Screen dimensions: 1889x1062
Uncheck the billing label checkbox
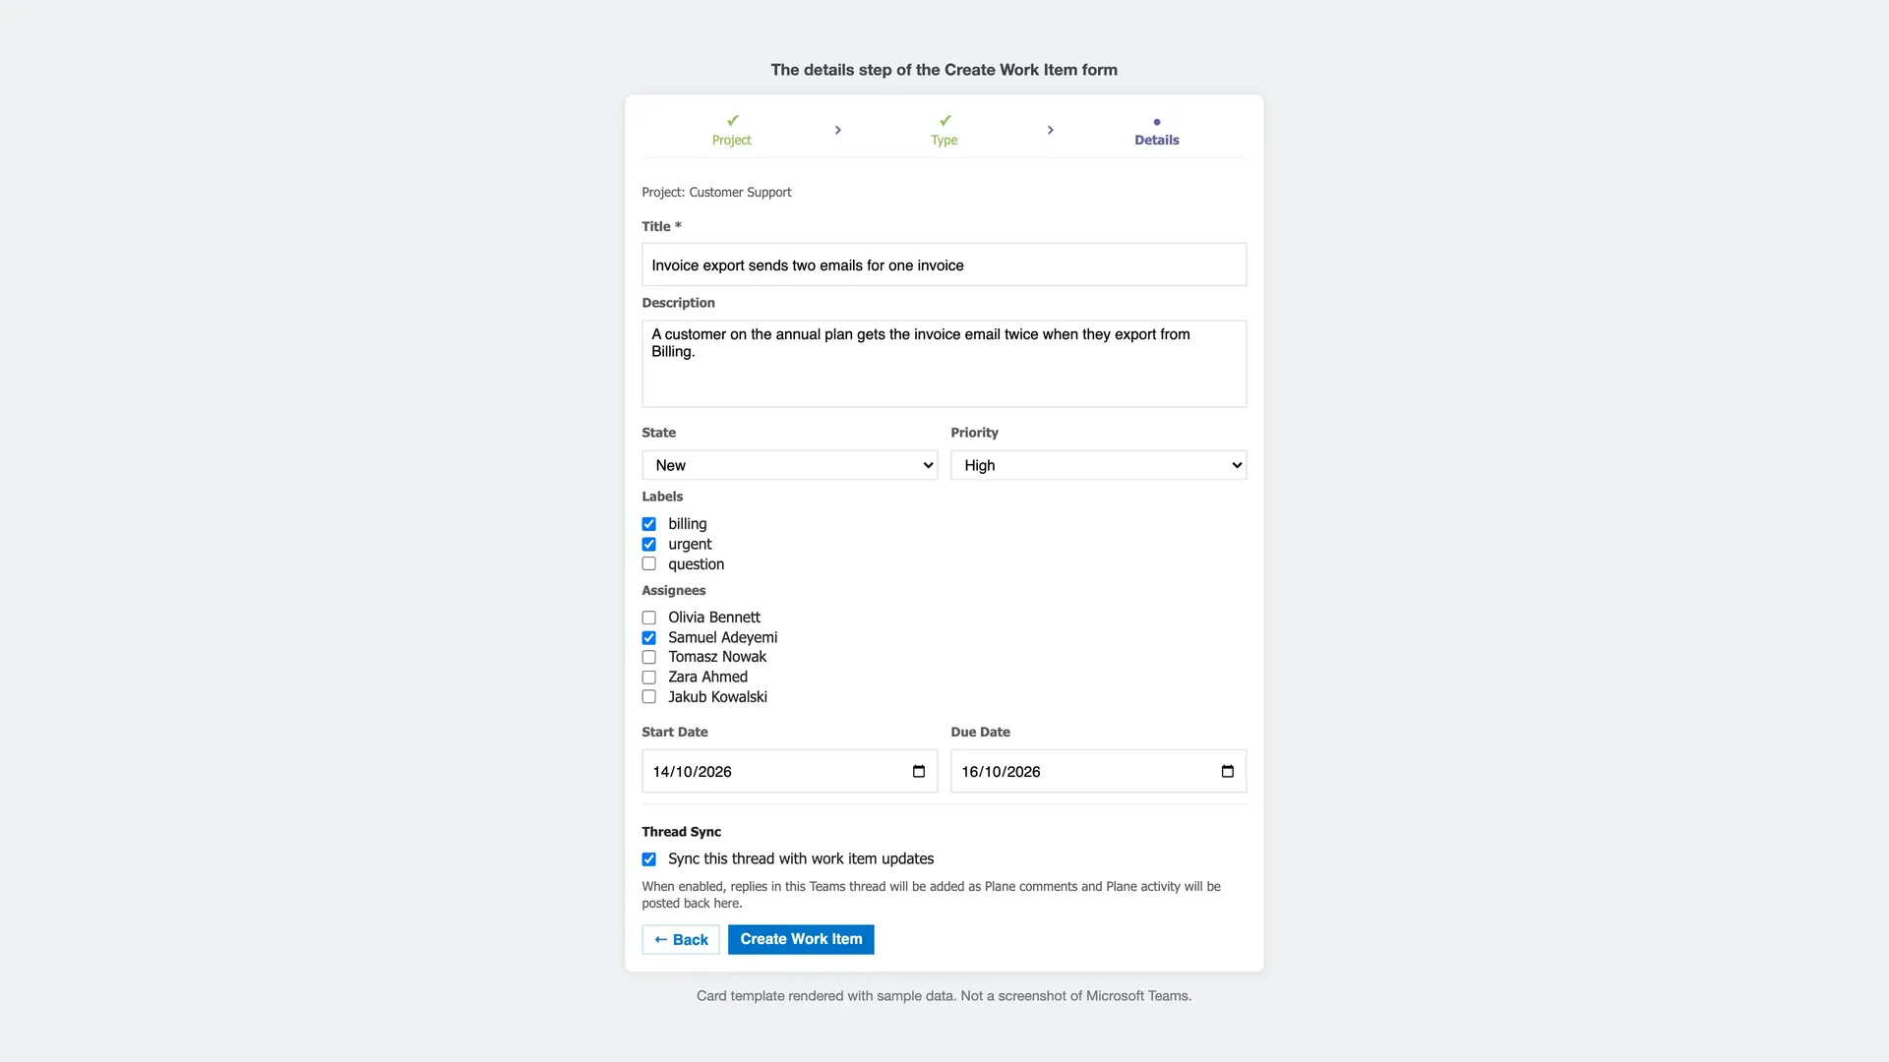649,524
